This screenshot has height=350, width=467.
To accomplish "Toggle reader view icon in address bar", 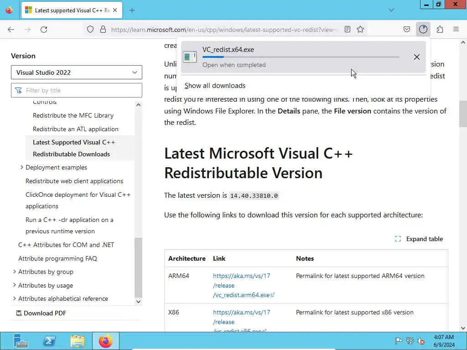I will [347, 29].
